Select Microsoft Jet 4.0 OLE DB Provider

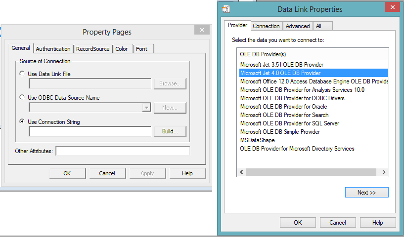(x=314, y=73)
